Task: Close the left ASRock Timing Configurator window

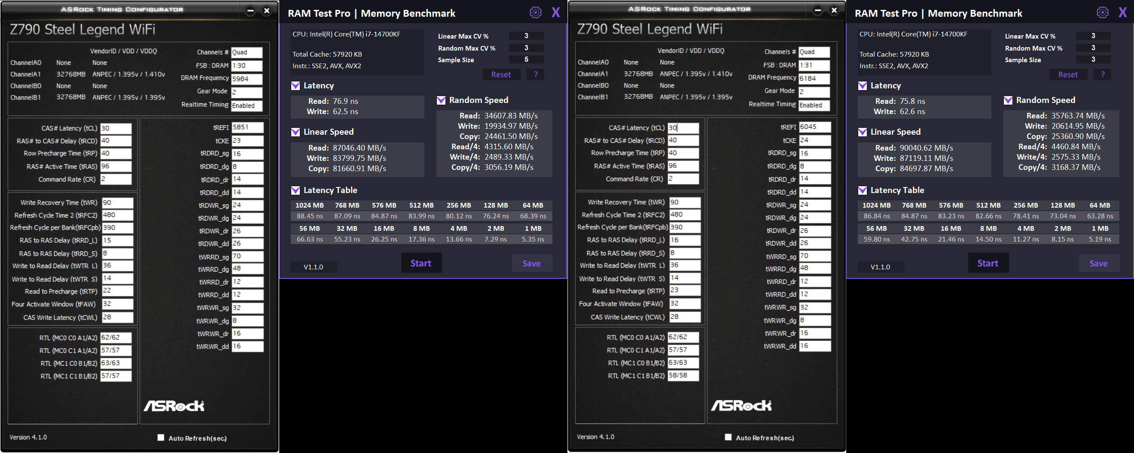Action: pyautogui.click(x=267, y=11)
